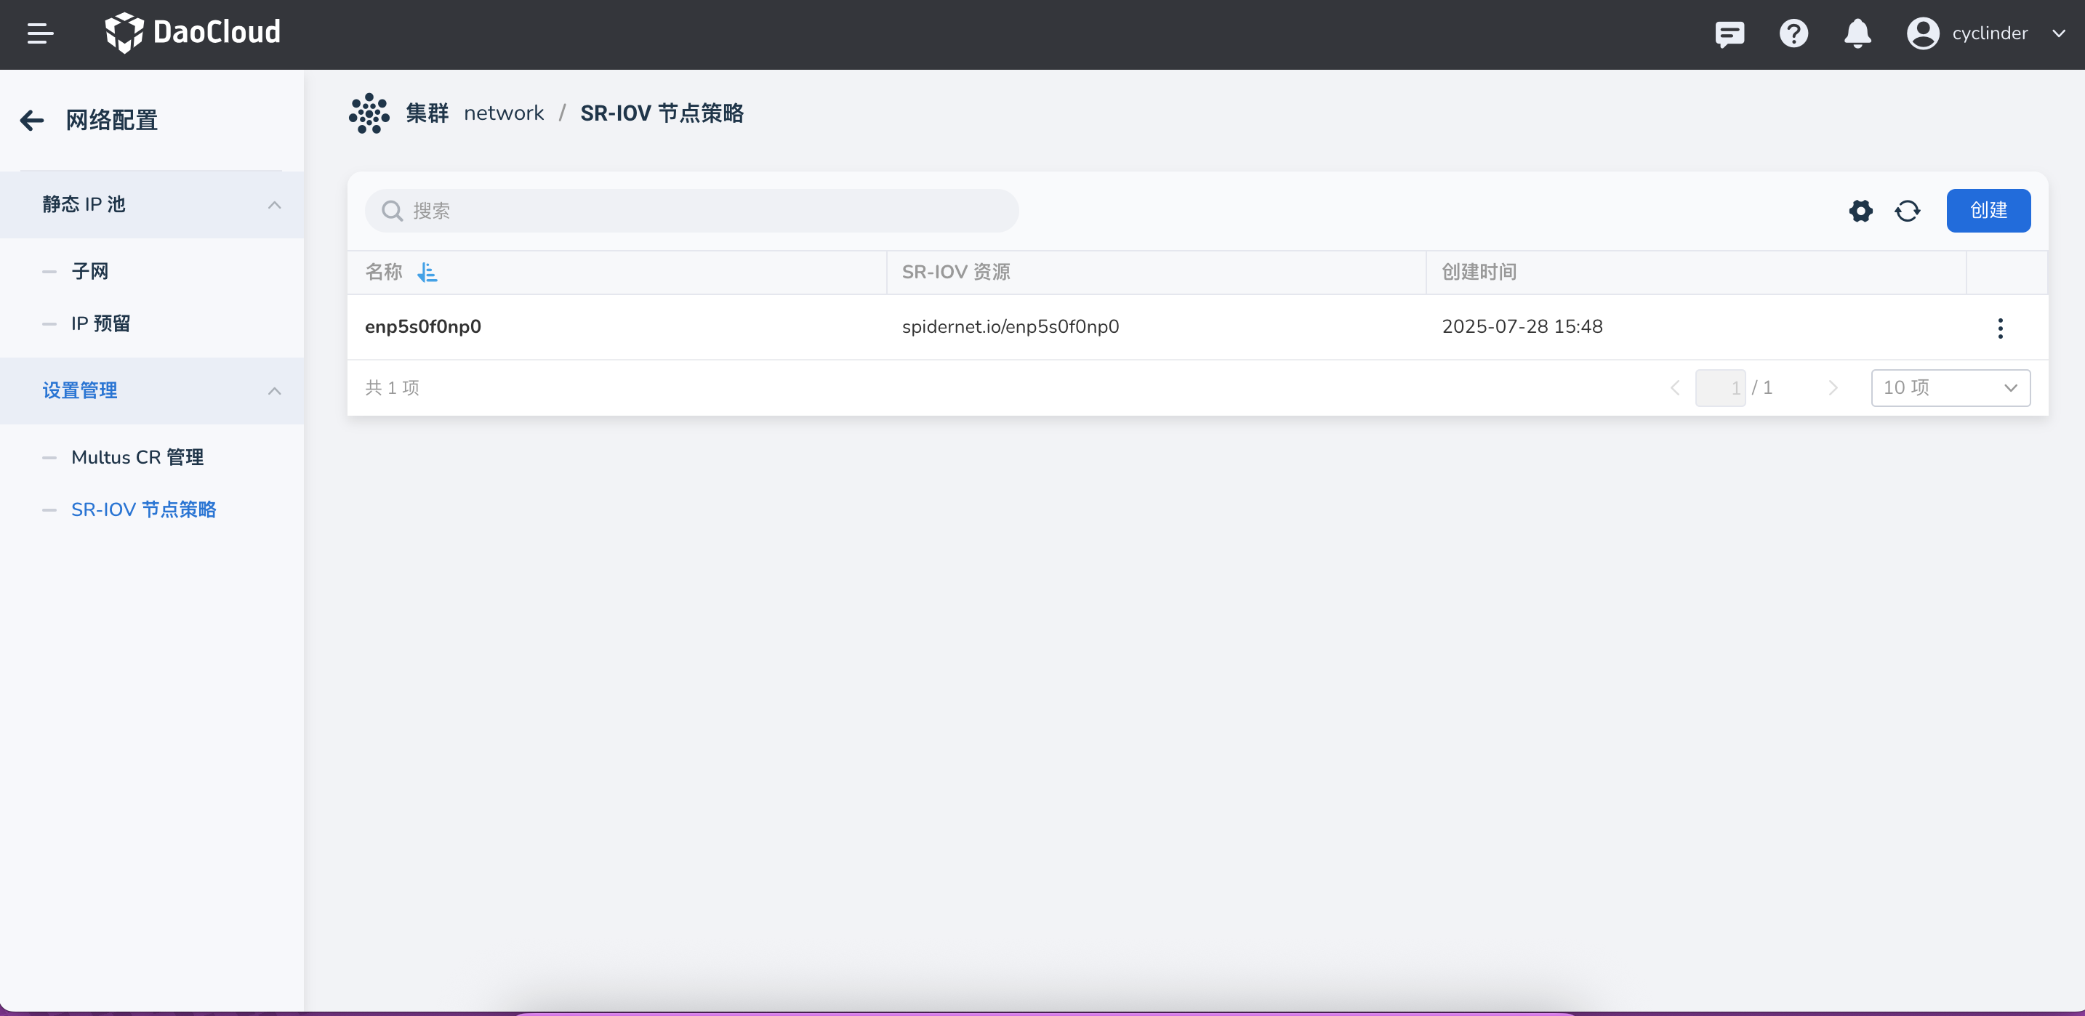Viewport: 2085px width, 1016px height.
Task: Expand the cyclinder account dropdown arrow
Action: [x=2059, y=34]
